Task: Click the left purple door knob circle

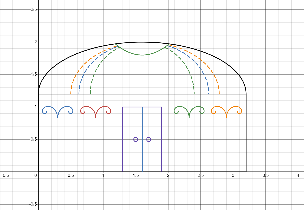Action: coord(136,139)
